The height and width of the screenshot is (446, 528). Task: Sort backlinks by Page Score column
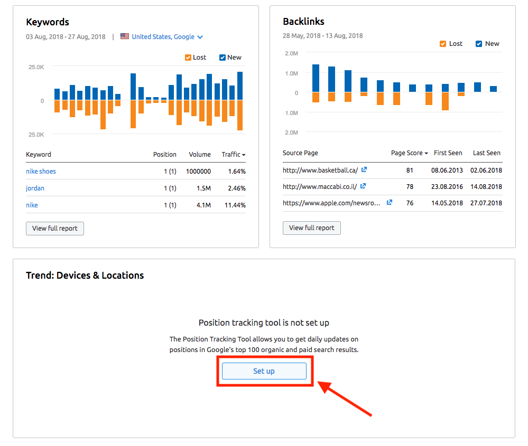409,153
